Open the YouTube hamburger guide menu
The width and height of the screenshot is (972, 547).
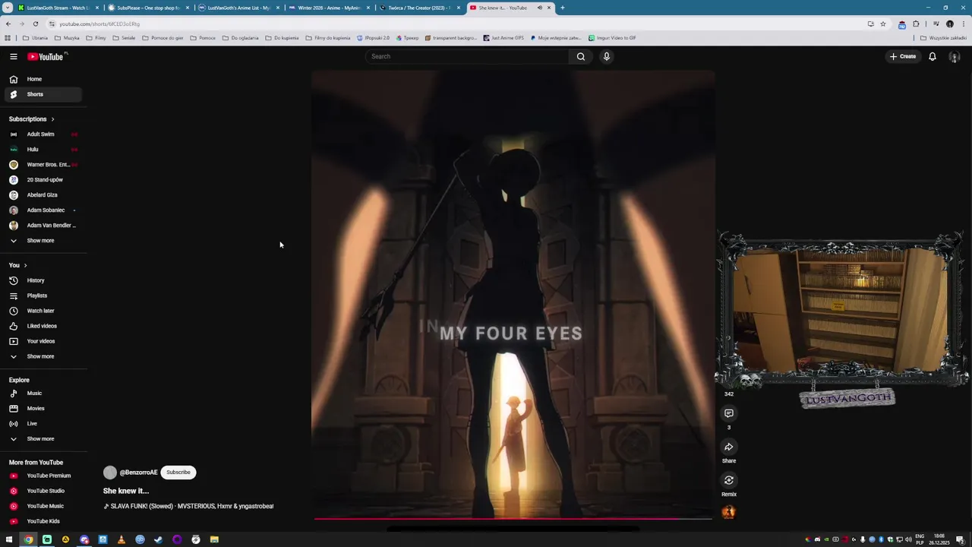coord(13,56)
